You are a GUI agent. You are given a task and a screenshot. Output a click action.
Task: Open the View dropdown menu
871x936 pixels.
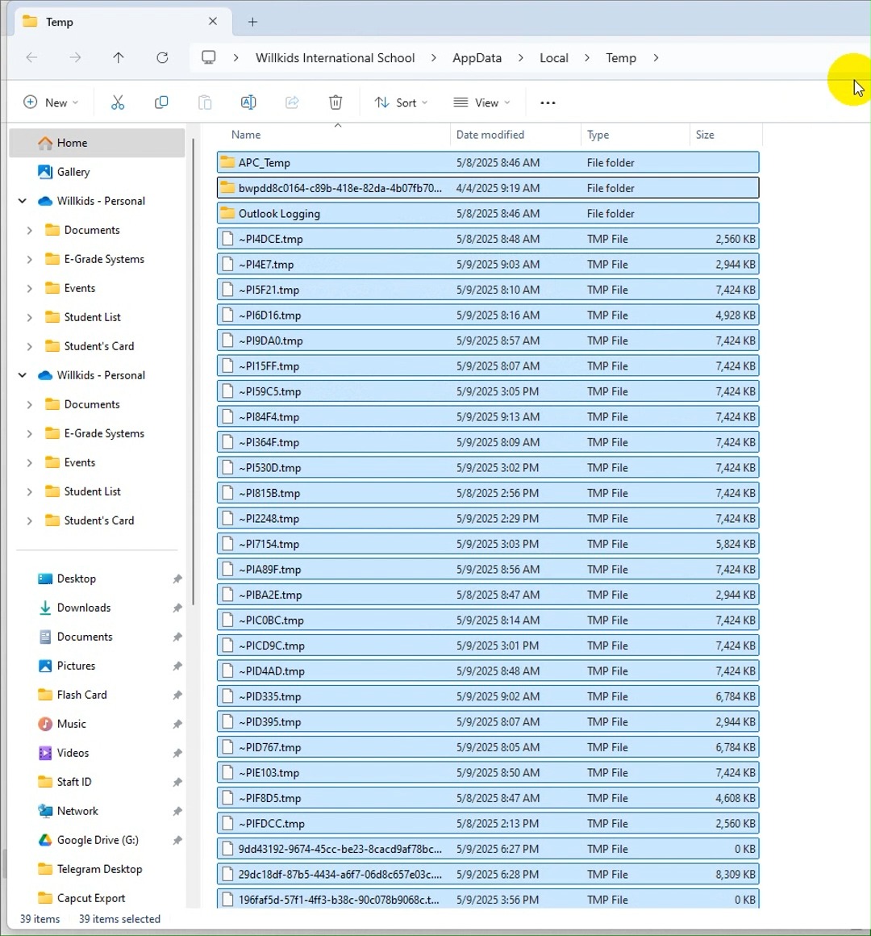(x=481, y=102)
